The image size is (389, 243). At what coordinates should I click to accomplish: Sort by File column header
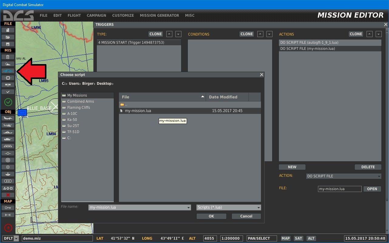coord(162,97)
